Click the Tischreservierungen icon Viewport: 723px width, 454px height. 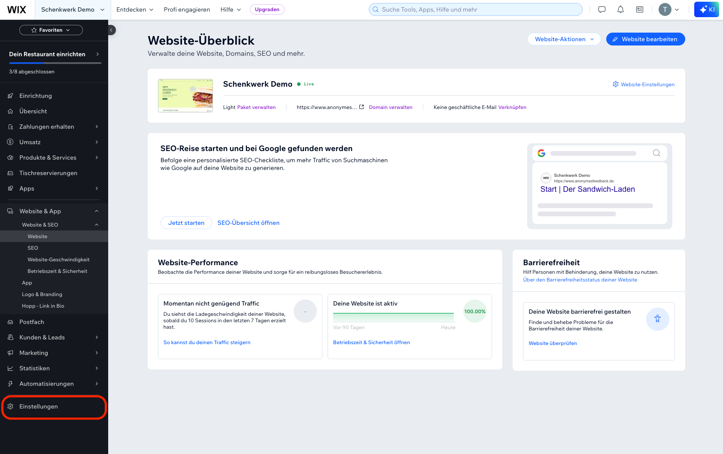10,173
